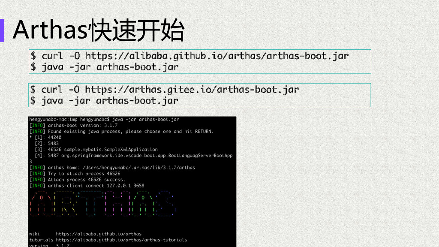Select process entry '[2]: 5483'

pos(47,143)
